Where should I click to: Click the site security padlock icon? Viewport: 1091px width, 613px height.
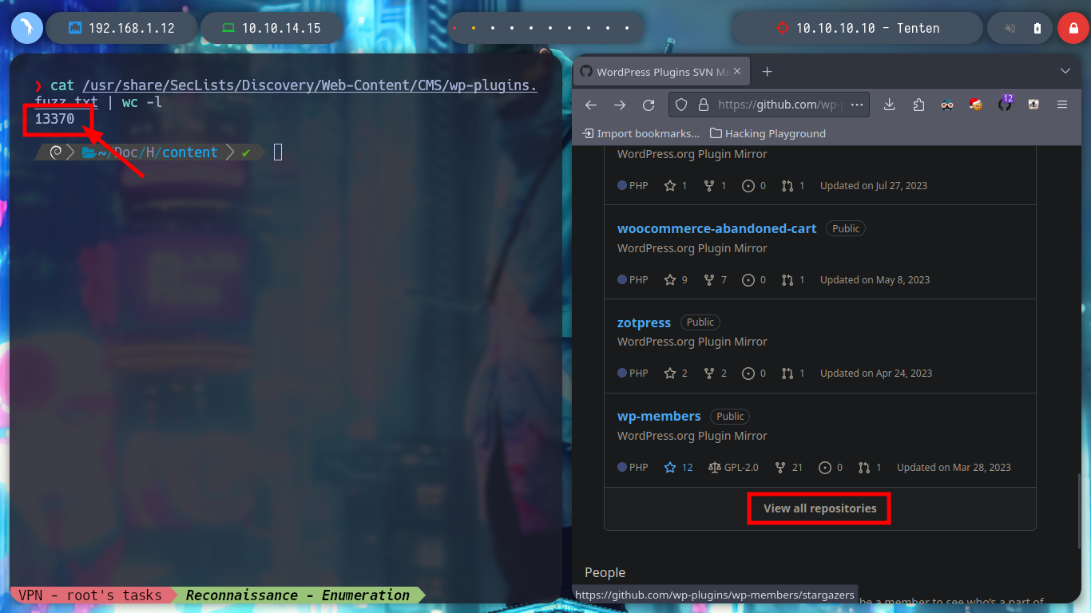pyautogui.click(x=703, y=105)
